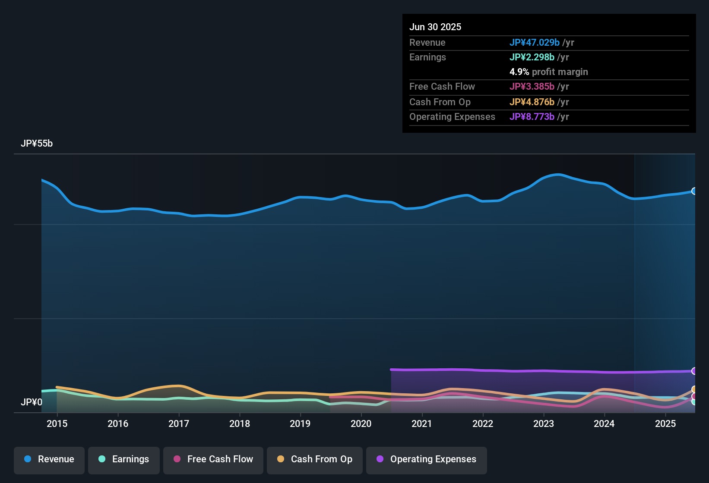Viewport: 709px width, 483px height.
Task: Click the teal Earnings legend dot
Action: (102, 459)
